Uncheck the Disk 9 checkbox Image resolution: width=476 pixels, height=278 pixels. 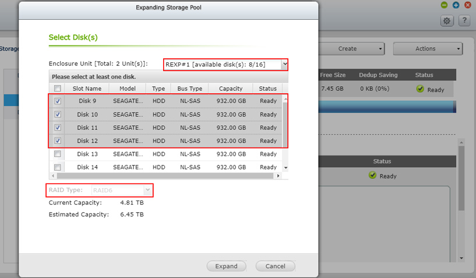click(57, 101)
